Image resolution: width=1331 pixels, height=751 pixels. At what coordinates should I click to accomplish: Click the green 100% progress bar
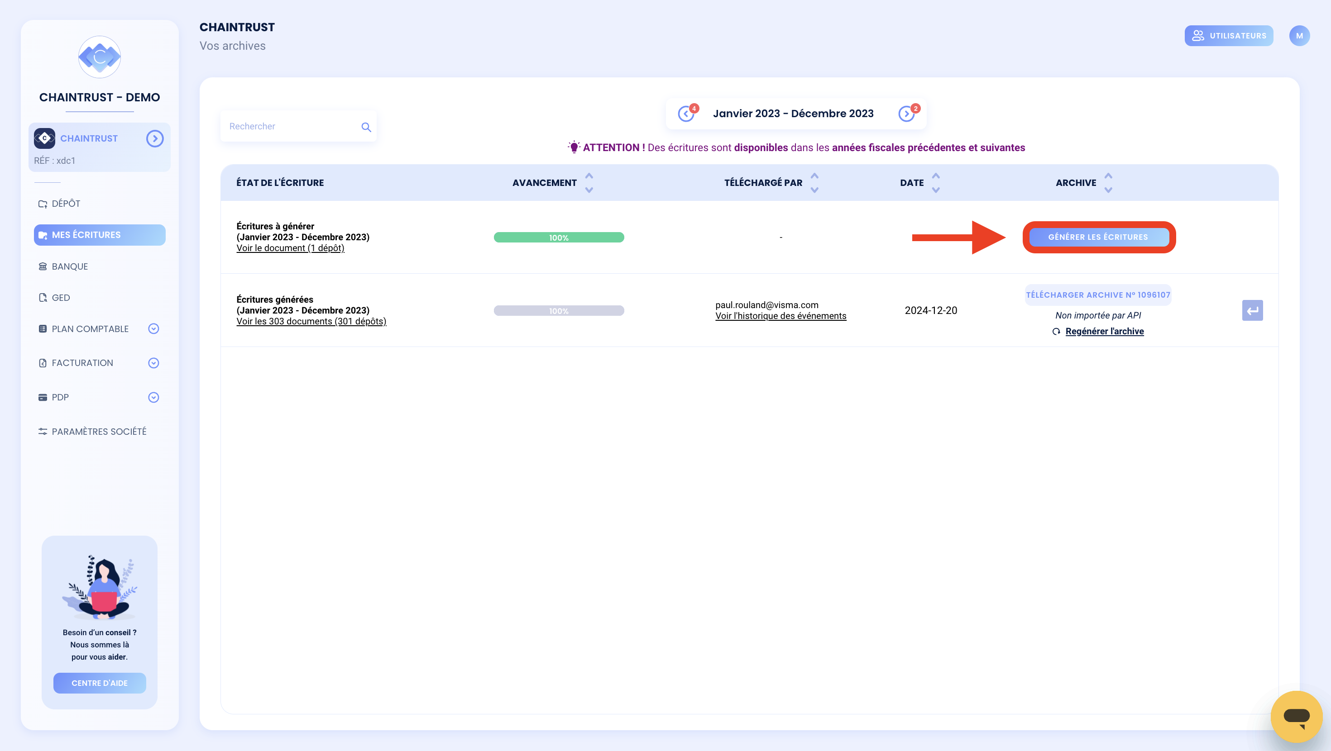[559, 238]
